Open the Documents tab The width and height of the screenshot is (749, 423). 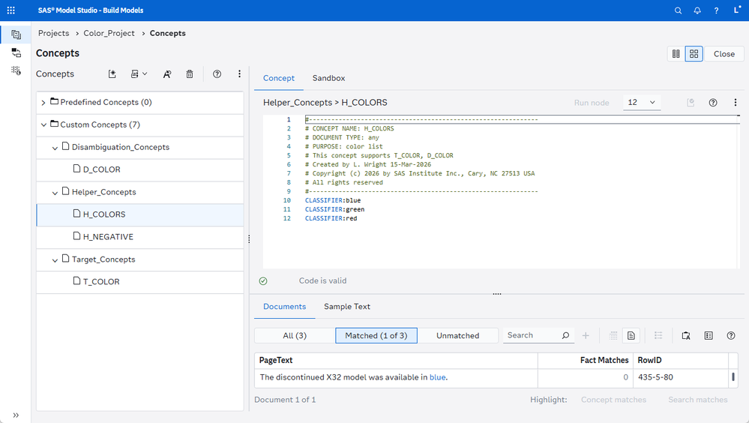(x=284, y=307)
